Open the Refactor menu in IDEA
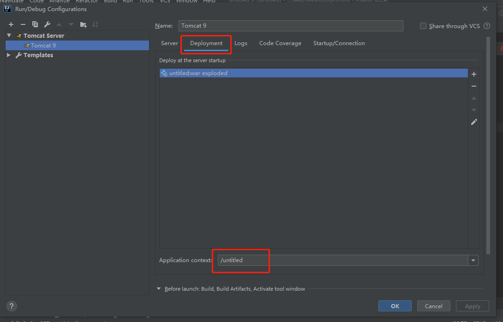503x322 pixels. click(87, 1)
